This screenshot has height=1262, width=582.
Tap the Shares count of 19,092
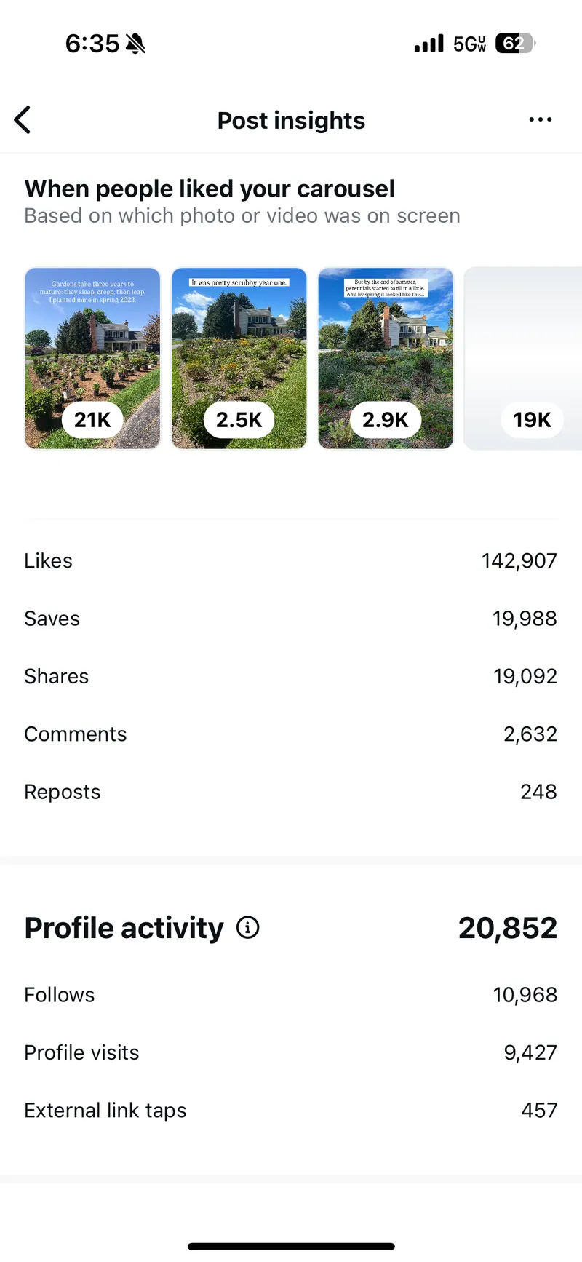click(525, 676)
